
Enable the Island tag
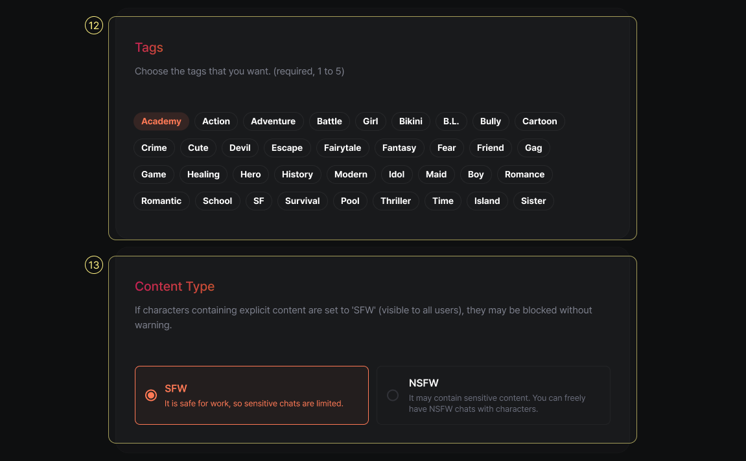(487, 201)
